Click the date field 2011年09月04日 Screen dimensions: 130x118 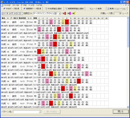[12, 13]
